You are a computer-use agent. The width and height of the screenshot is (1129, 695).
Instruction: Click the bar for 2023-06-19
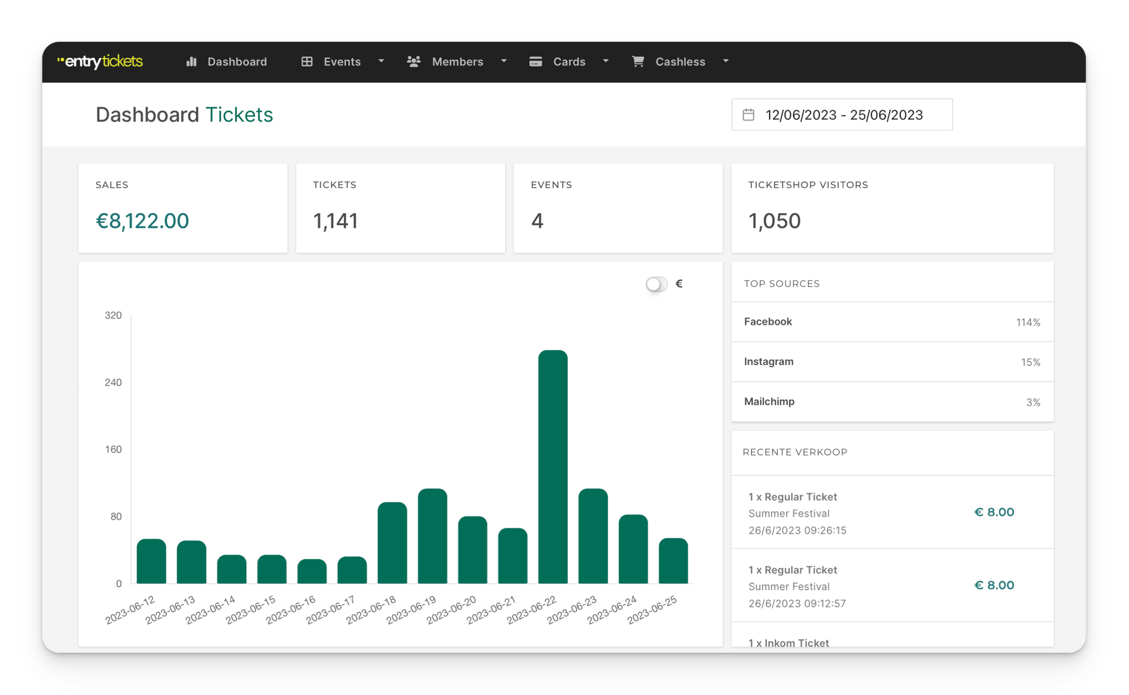pyautogui.click(x=432, y=536)
